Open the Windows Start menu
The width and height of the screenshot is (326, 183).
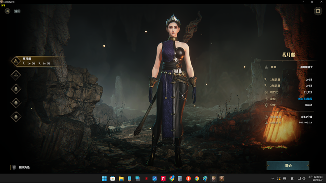(x=104, y=178)
